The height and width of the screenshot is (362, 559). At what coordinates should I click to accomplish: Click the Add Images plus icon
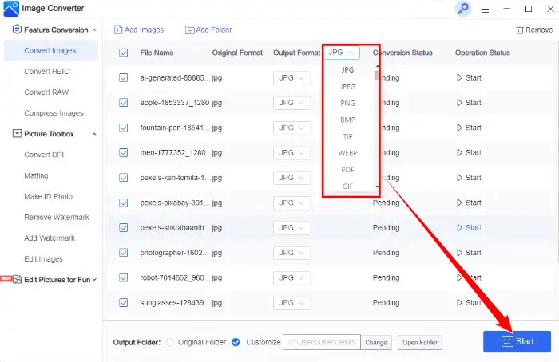118,30
